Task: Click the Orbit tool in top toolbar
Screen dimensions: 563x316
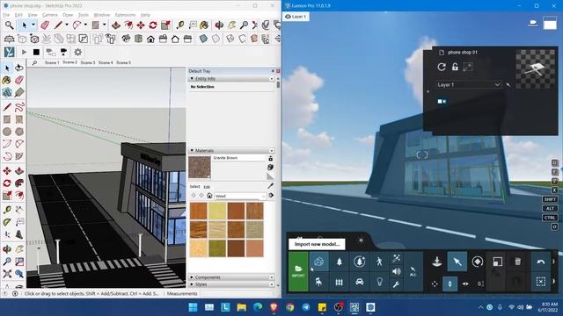Action: [x=219, y=25]
